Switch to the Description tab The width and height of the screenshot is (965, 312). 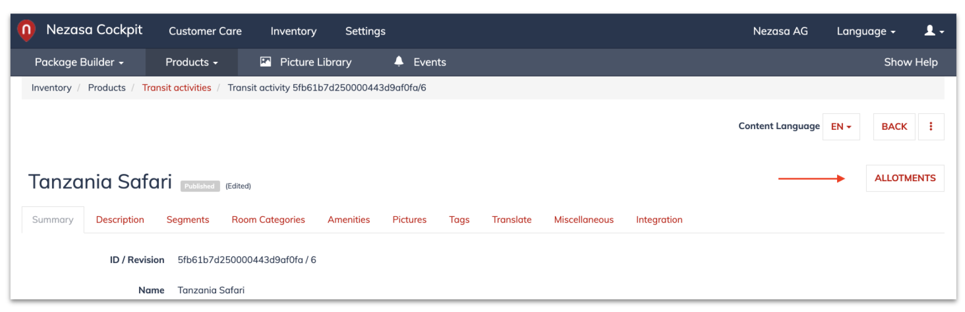point(120,220)
